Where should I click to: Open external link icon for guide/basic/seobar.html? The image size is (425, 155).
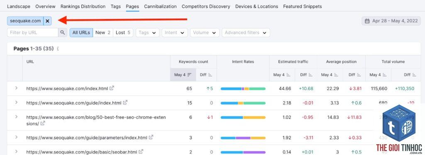[x=141, y=152]
